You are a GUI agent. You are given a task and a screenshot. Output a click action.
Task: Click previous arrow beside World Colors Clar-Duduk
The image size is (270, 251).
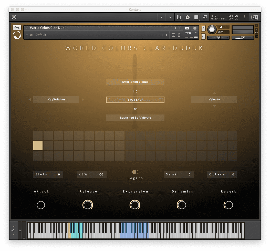pos(175,28)
